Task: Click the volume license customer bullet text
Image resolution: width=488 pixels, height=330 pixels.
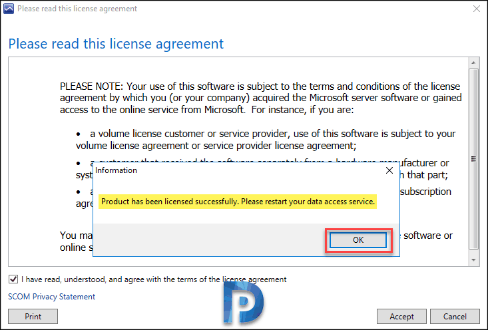Action: (266, 140)
